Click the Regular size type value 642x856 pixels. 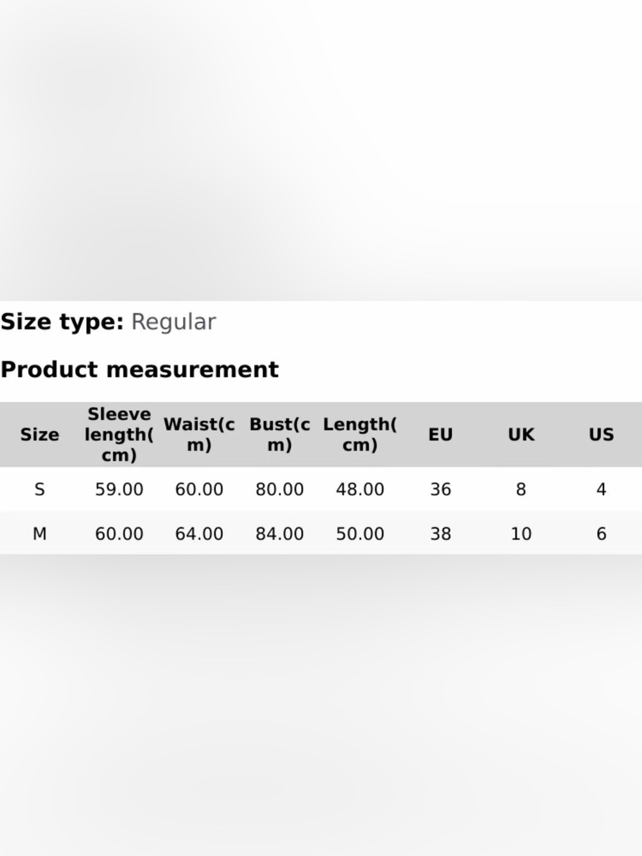tap(173, 322)
